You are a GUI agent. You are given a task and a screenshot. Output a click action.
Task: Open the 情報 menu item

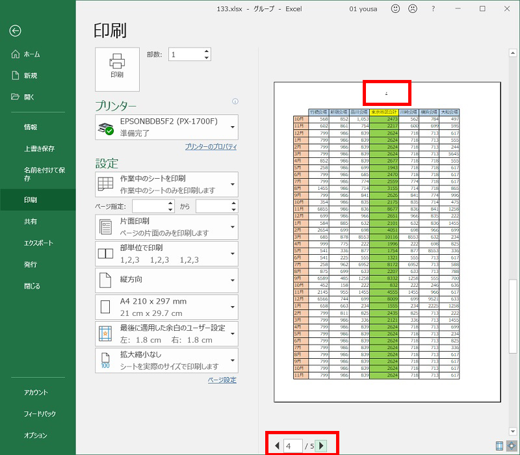tap(38, 127)
